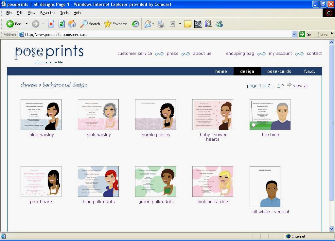Open the about us link
Screen dimensions: 335x241
pyautogui.click(x=202, y=53)
